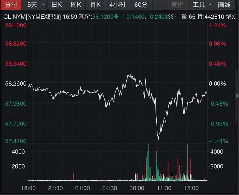Viewport: 239px width, 195px height.
Task: Click the 58.5400 price axis label
Action: click(x=16, y=64)
